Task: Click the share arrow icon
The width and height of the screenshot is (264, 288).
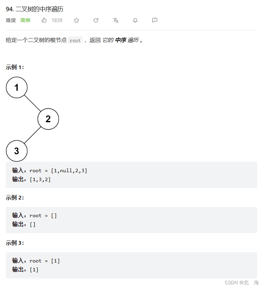Action: (96, 20)
